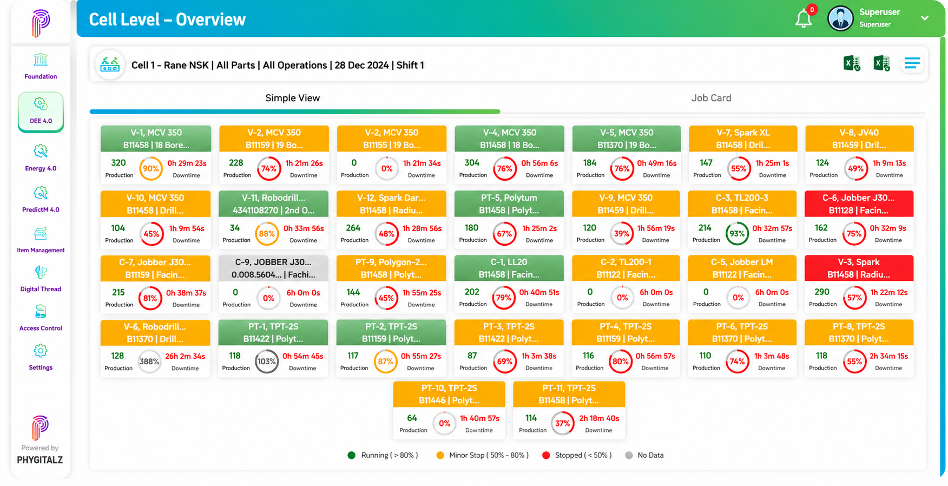Screen dimensions: 948x486
Task: Click the orange Minor Stop legend dot
Action: point(440,455)
